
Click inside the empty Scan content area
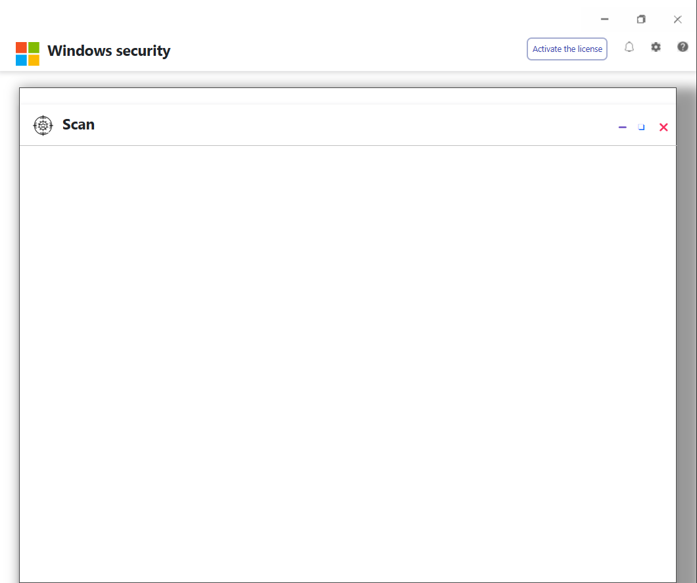tap(347, 361)
